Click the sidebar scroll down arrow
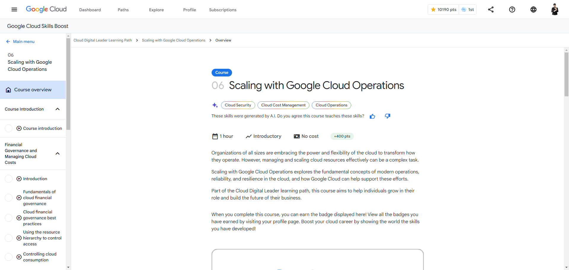Screen dimensions: 569x270 click(x=68, y=267)
